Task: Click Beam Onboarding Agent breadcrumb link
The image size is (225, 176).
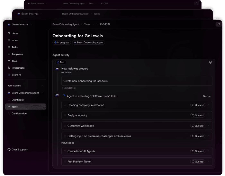Action: pyautogui.click(x=65, y=24)
